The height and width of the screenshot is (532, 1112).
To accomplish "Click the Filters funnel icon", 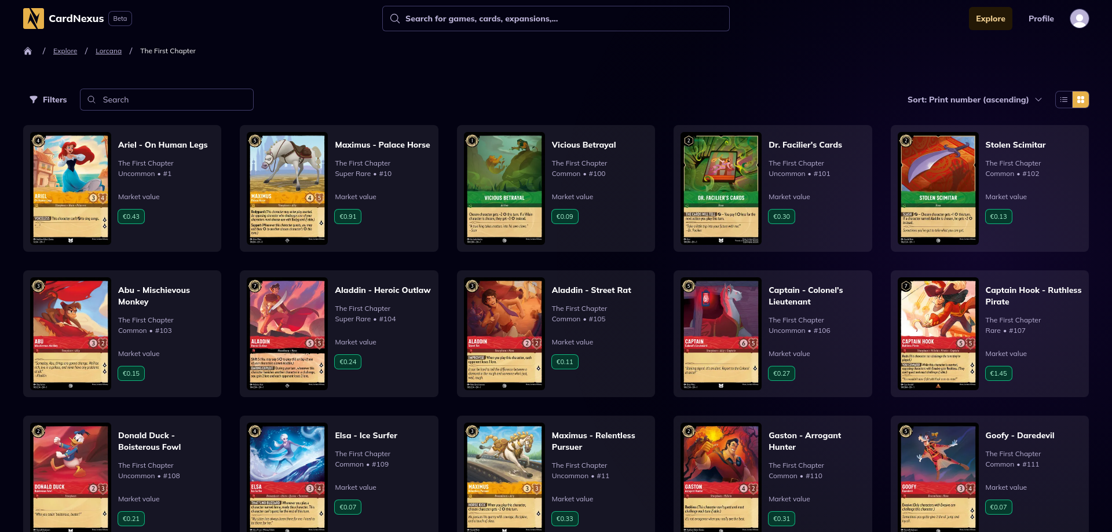I will 34,100.
